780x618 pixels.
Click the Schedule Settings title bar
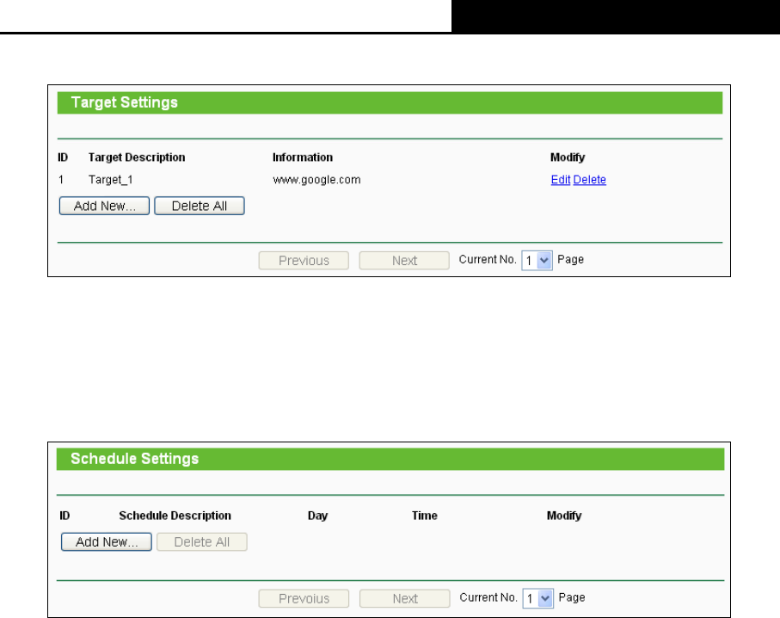(x=390, y=459)
